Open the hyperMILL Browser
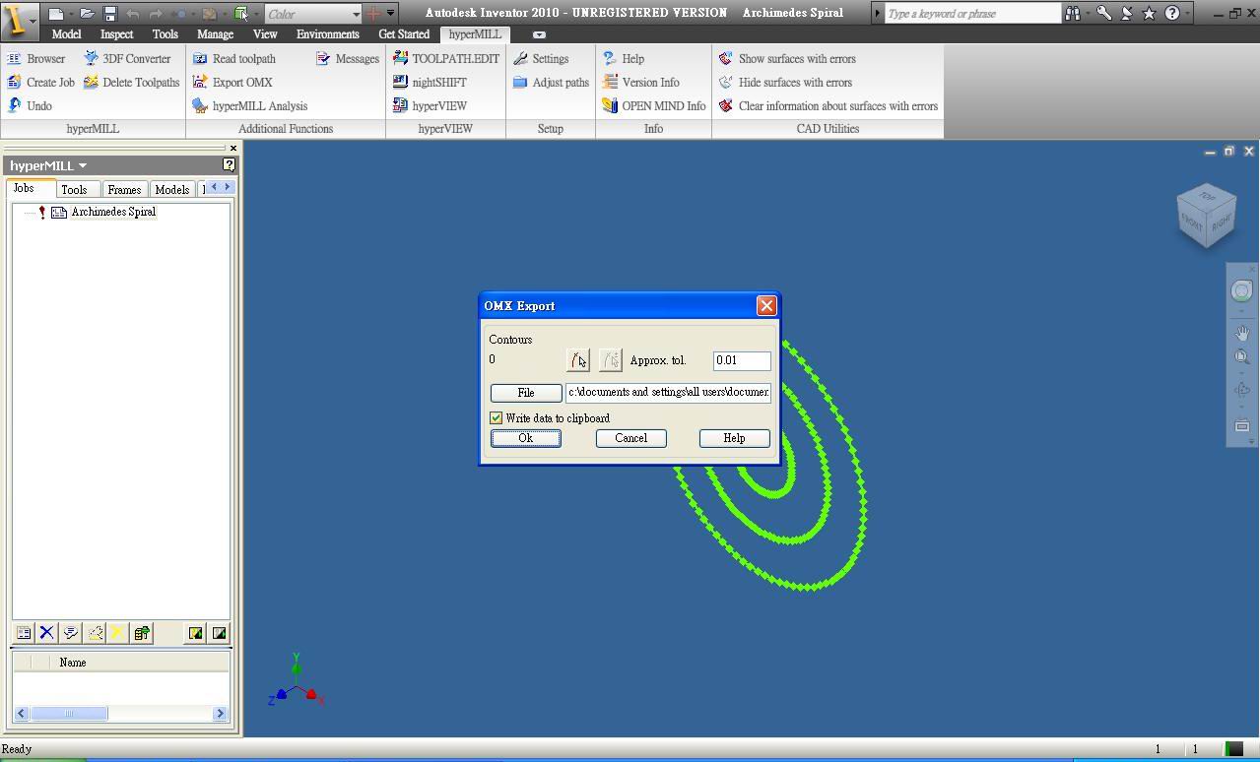 point(36,59)
